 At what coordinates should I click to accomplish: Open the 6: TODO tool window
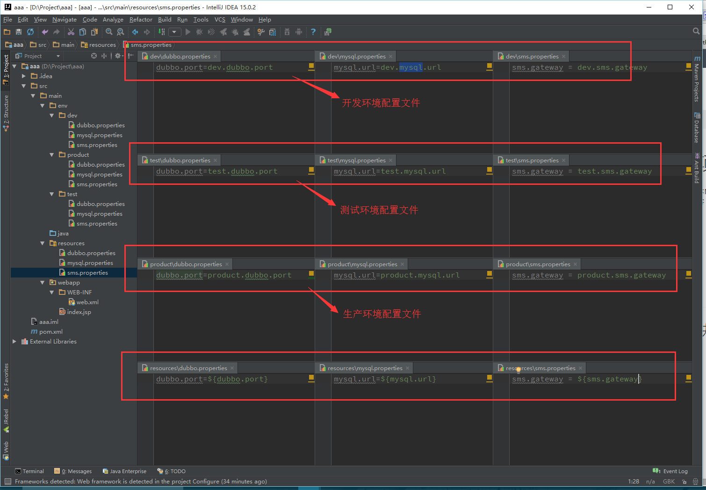click(172, 471)
